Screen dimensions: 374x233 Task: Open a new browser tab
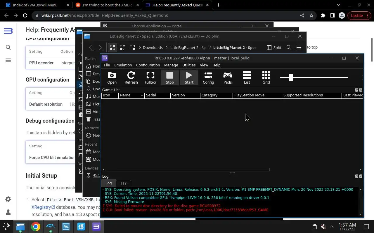tap(218, 5)
